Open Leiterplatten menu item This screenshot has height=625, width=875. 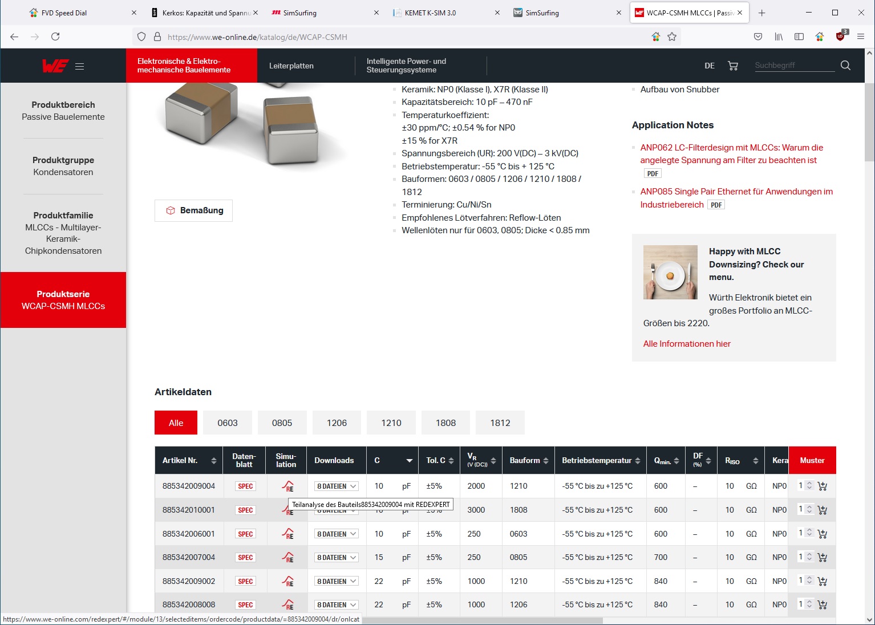click(291, 66)
